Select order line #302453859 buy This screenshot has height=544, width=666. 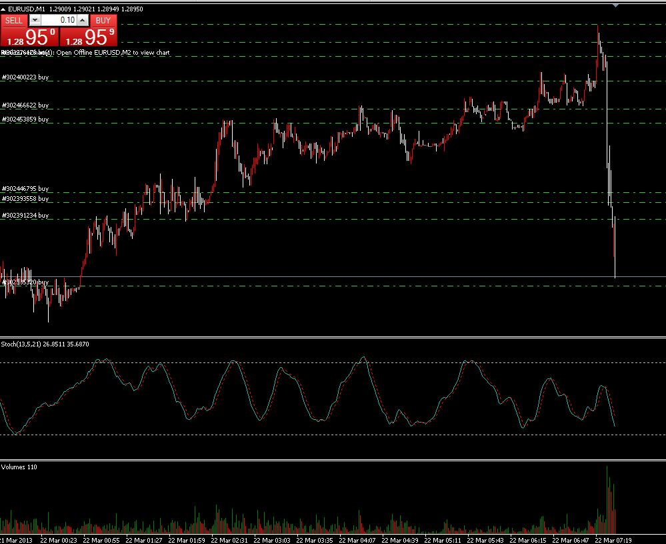25,119
